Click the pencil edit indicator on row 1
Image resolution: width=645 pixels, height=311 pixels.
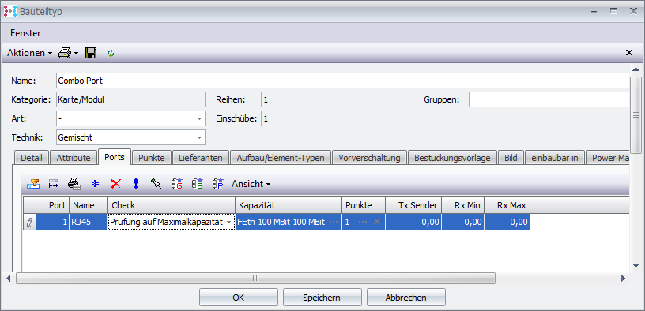tap(29, 223)
